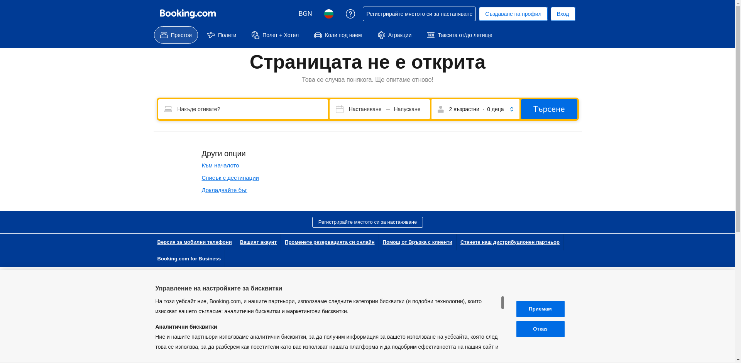Expand the guests and occupancy dropdown
The height and width of the screenshot is (363, 741).
point(475,109)
